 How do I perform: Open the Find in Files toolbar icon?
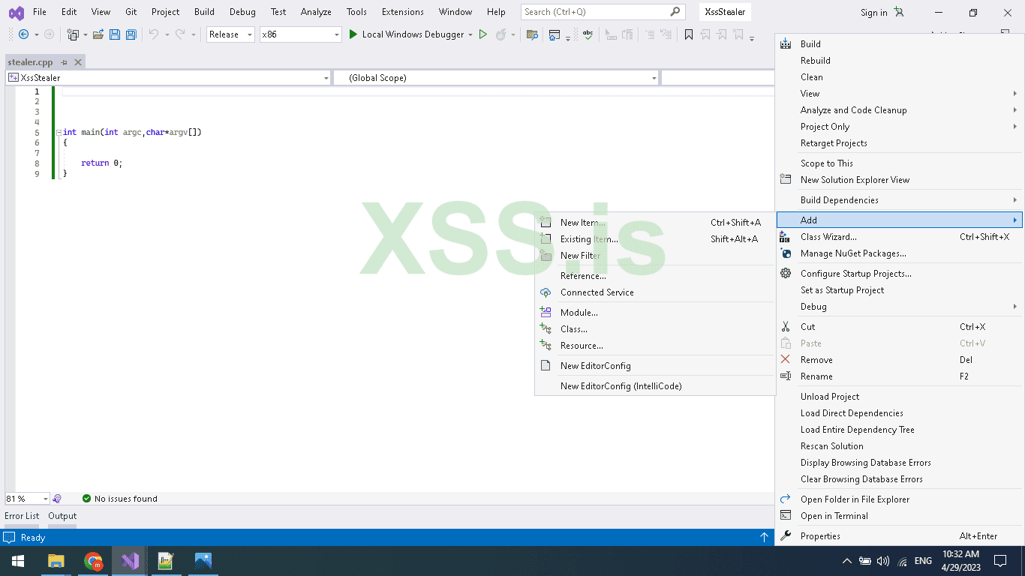point(532,34)
